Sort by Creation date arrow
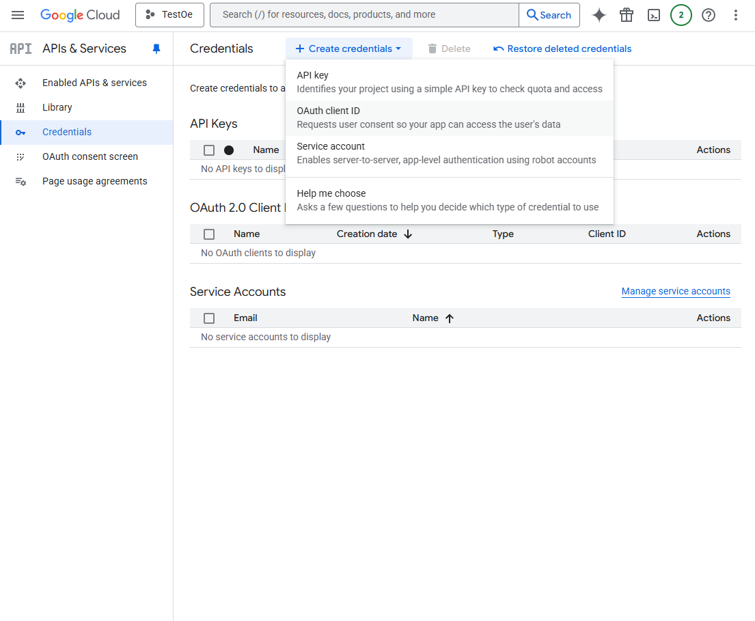 pos(409,234)
